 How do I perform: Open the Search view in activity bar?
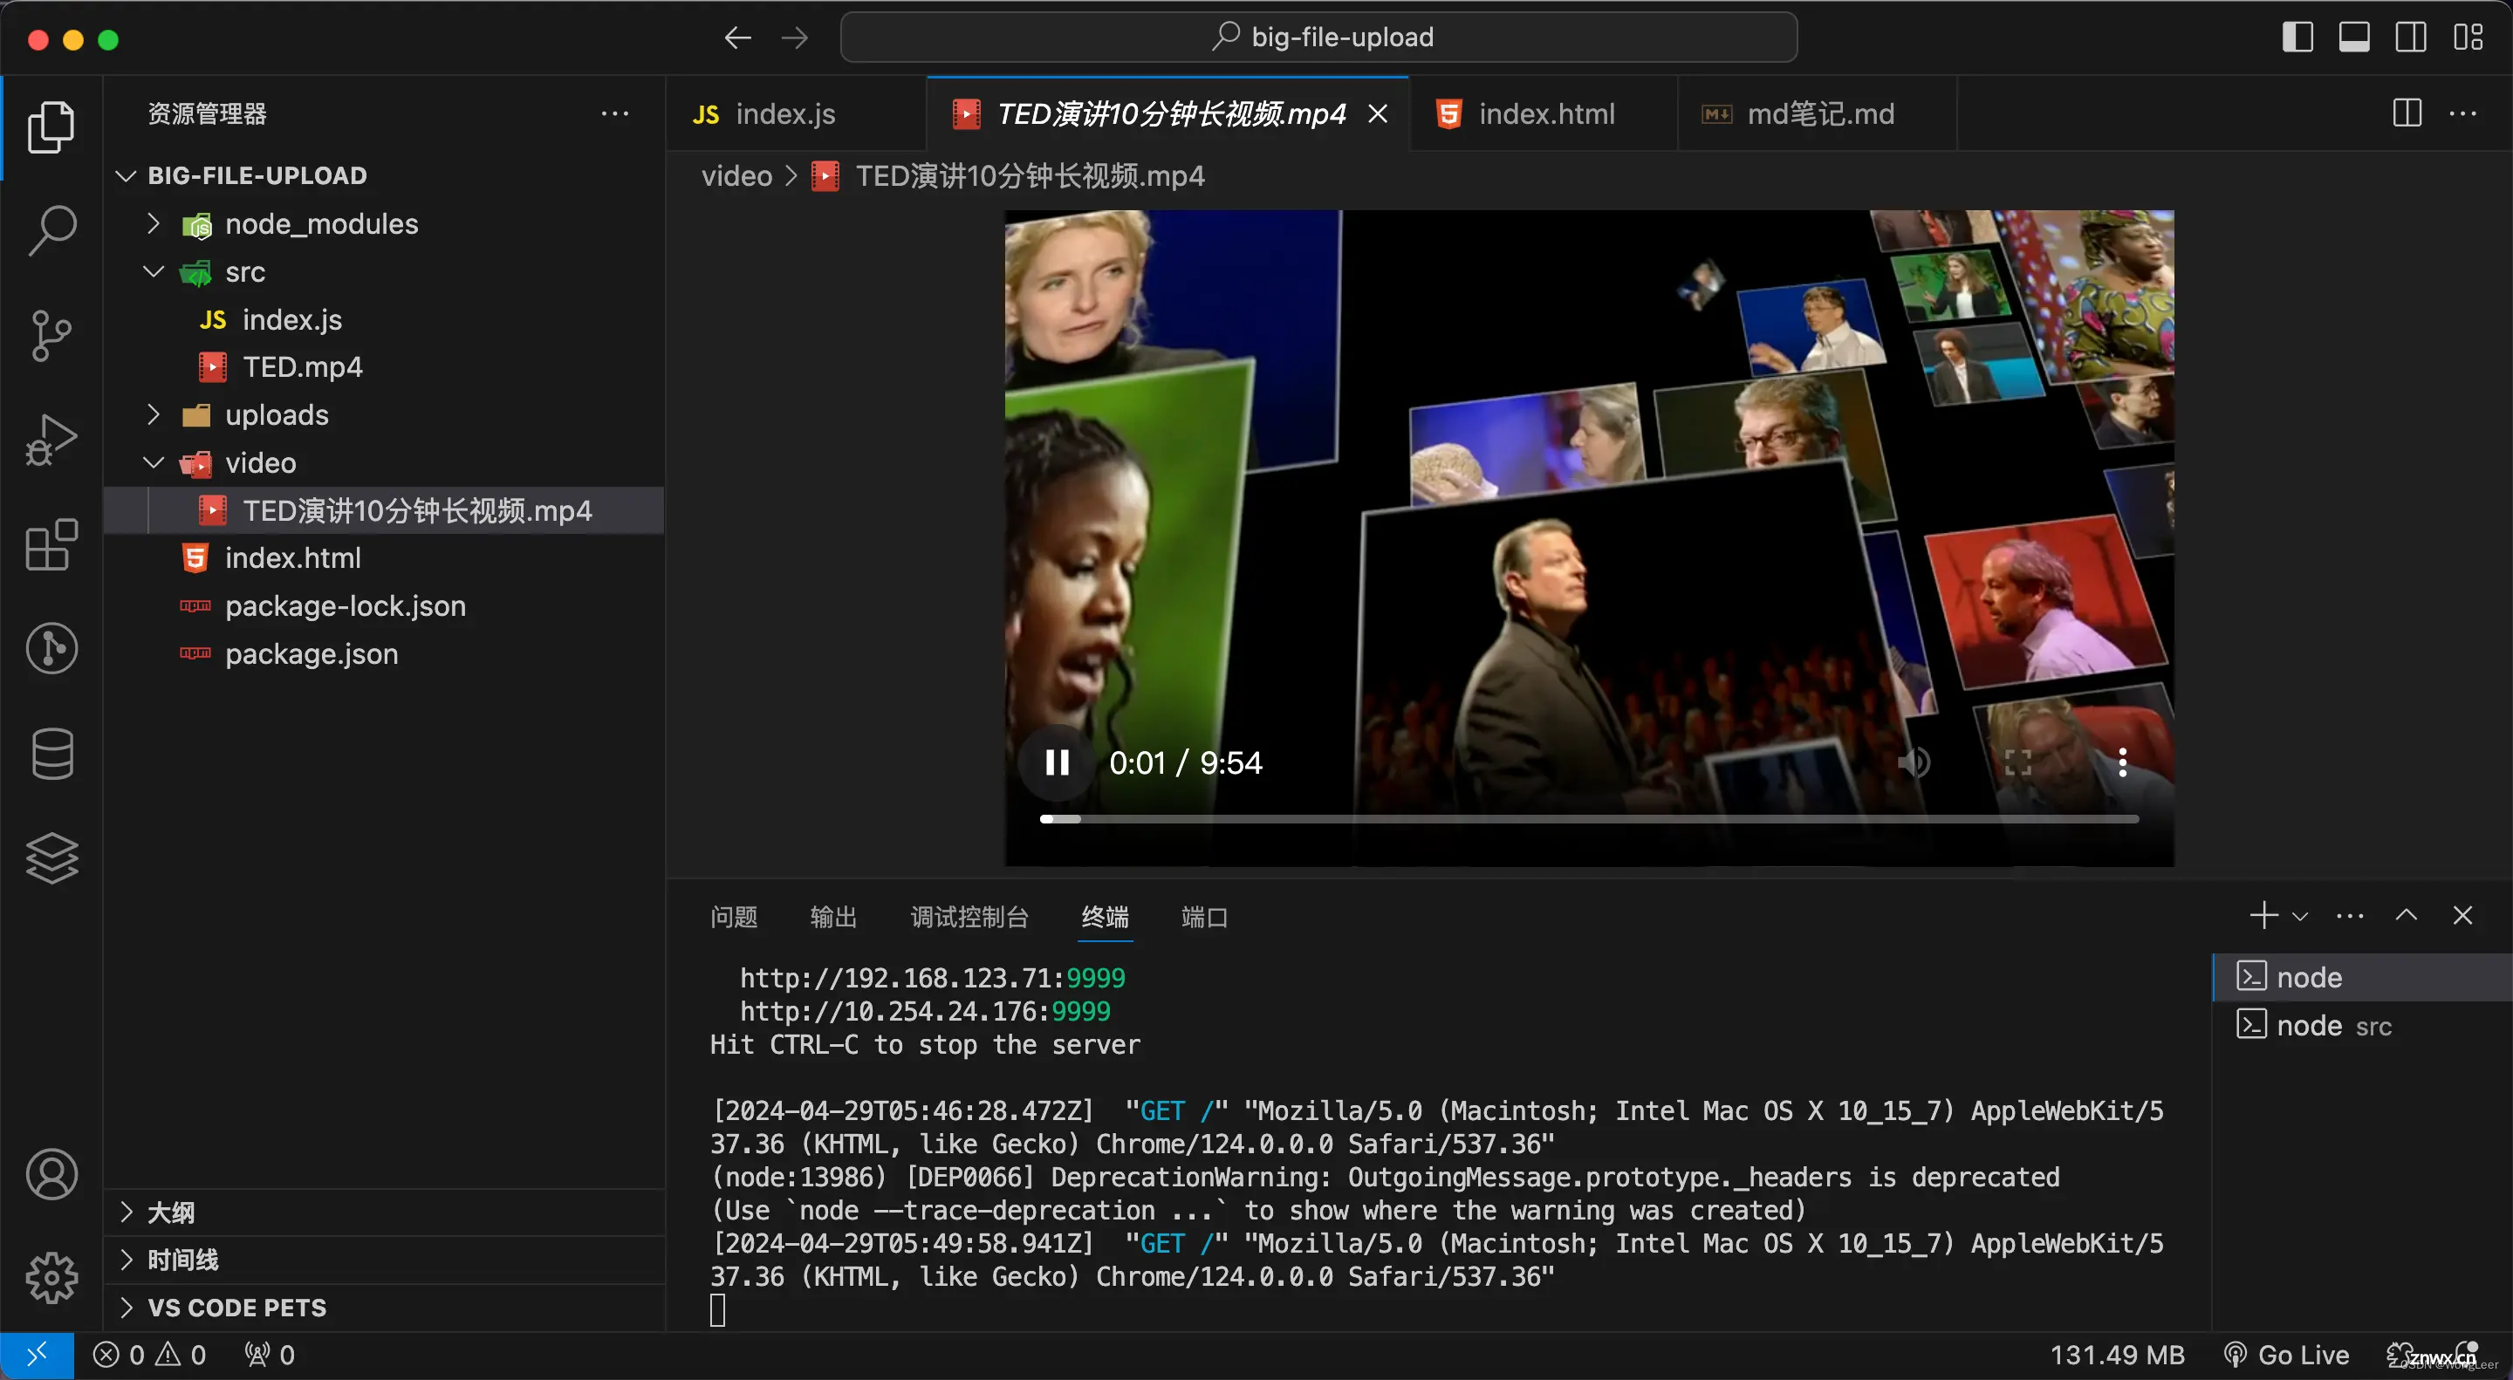51,231
